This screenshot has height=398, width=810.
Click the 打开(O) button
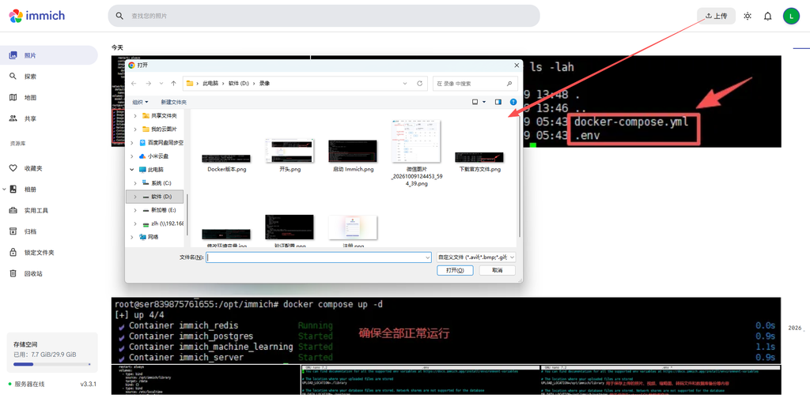[x=455, y=270]
